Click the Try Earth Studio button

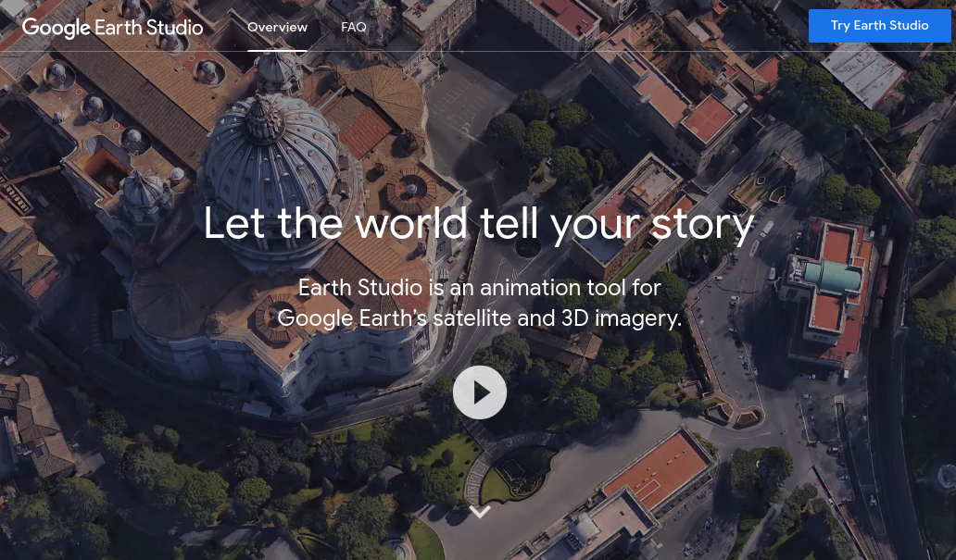click(879, 26)
